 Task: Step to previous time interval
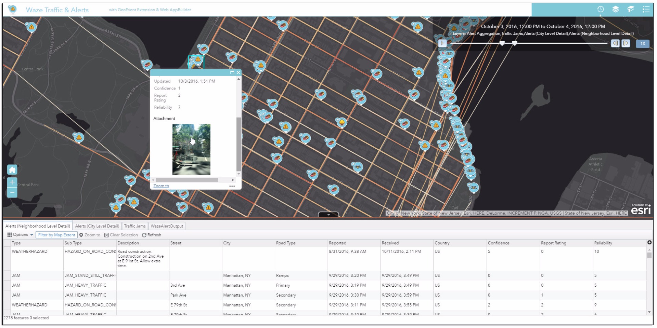coord(615,43)
